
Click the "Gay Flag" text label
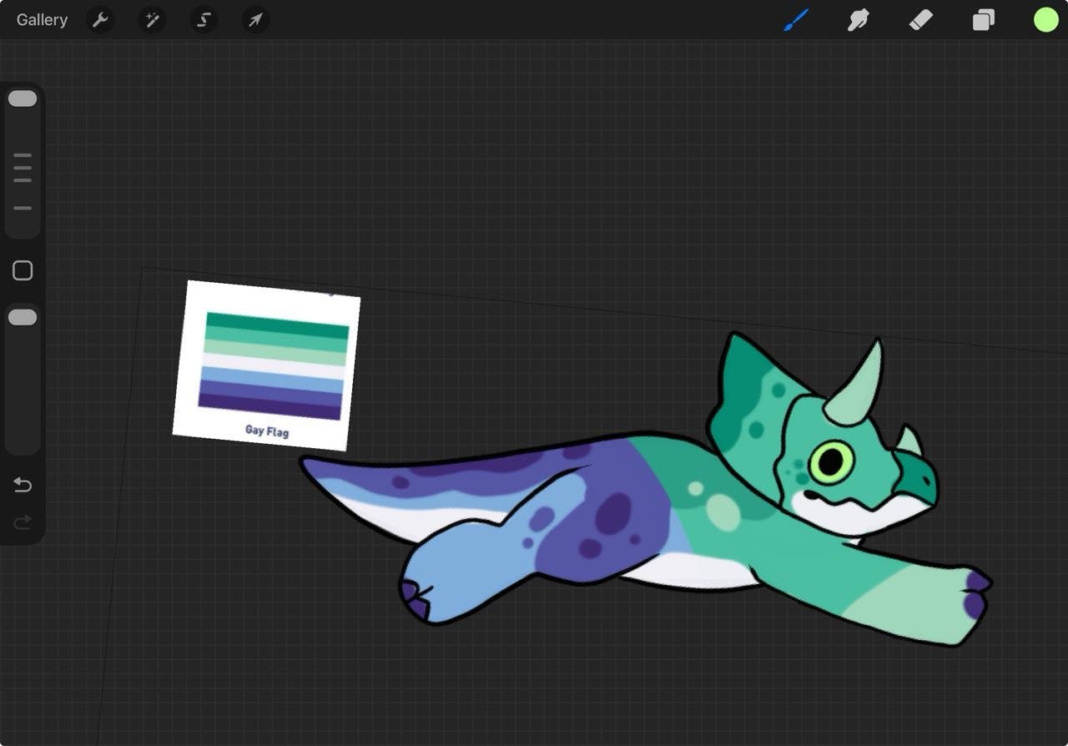(267, 431)
